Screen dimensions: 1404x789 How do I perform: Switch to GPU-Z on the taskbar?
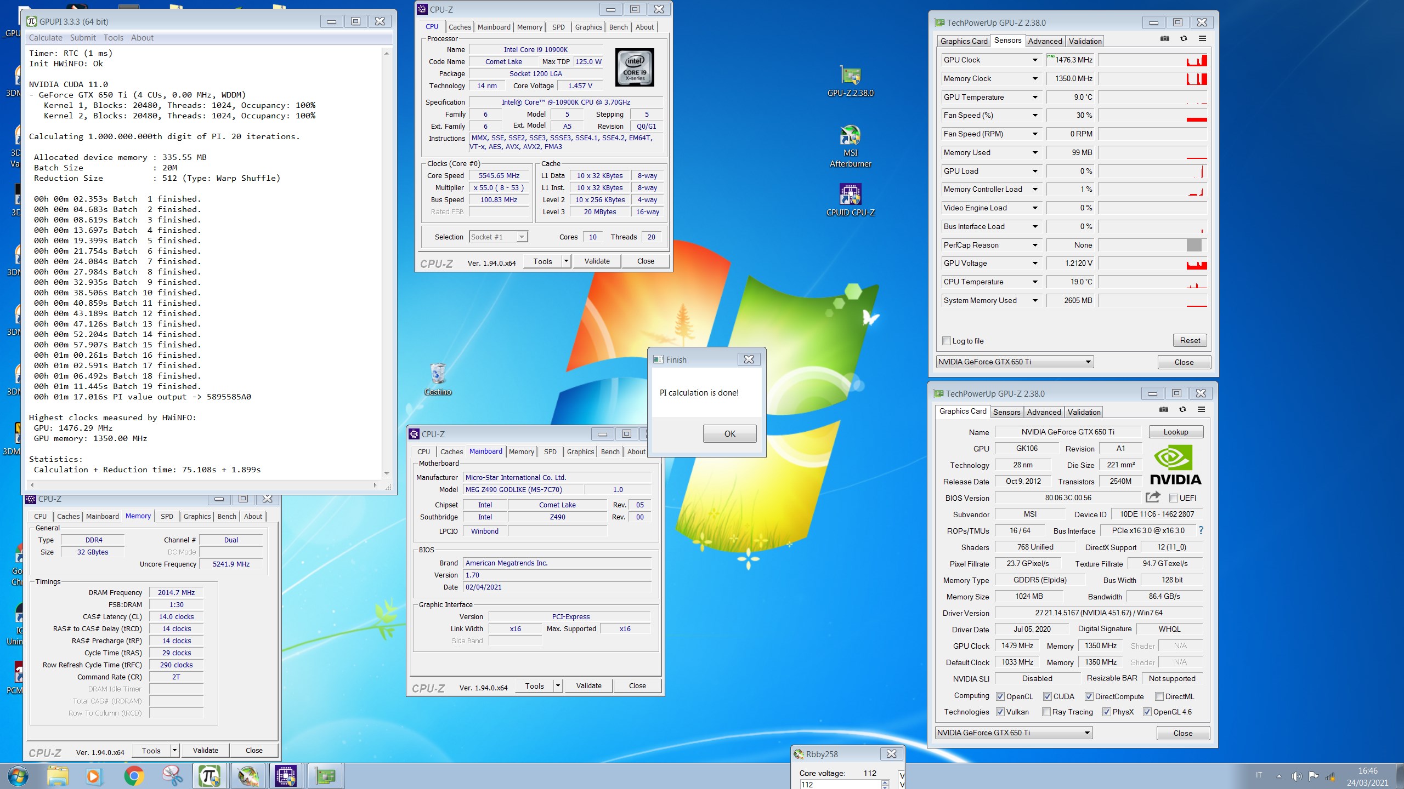click(325, 776)
